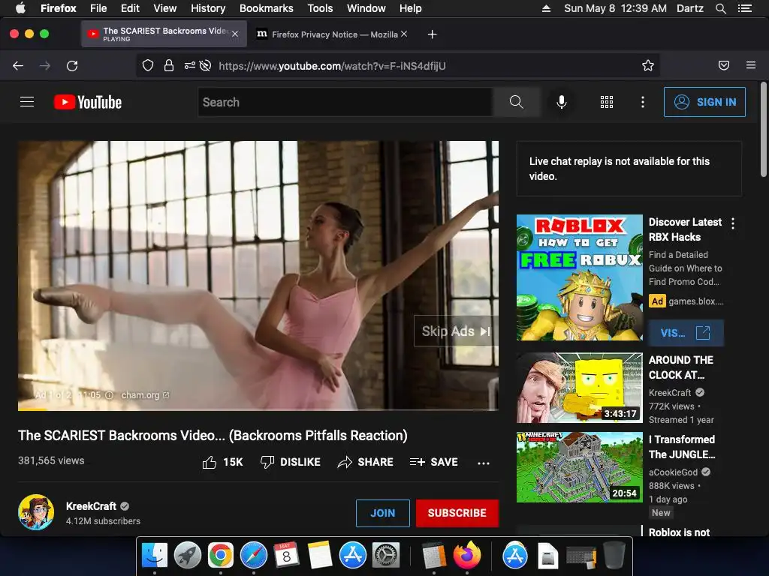Close the Firefox Privacy Notice tab
769x576 pixels.
click(403, 34)
